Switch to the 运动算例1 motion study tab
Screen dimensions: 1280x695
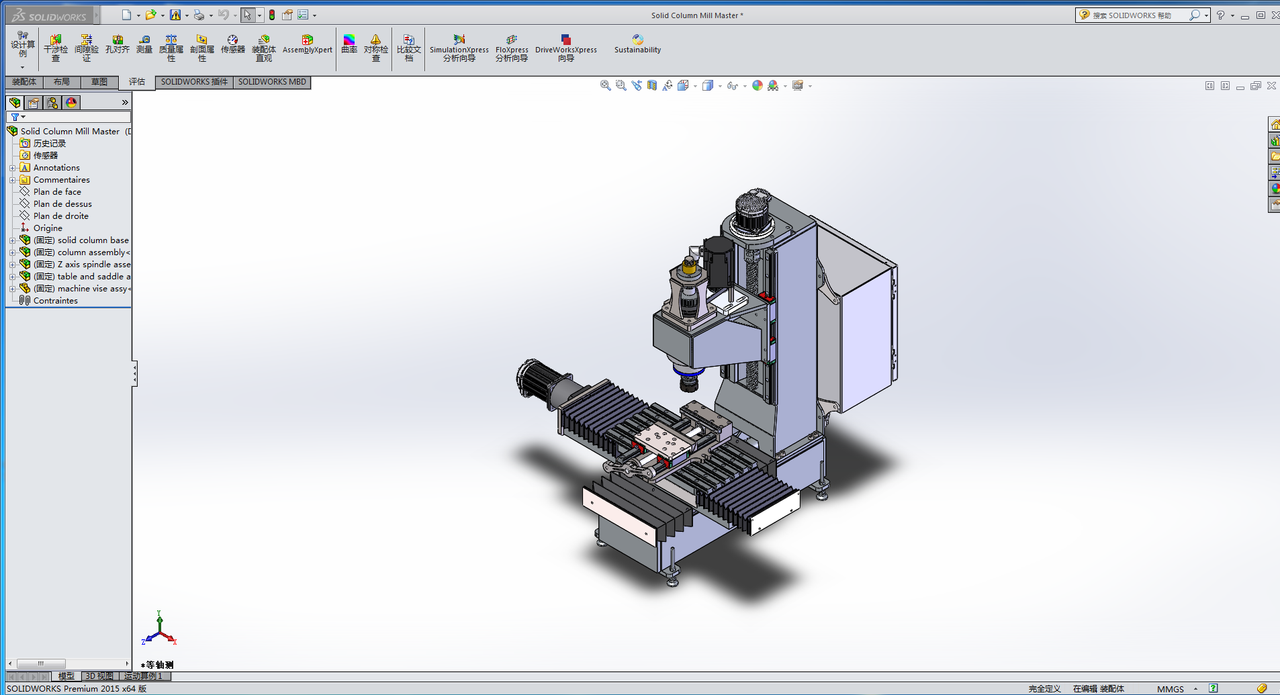pos(142,676)
